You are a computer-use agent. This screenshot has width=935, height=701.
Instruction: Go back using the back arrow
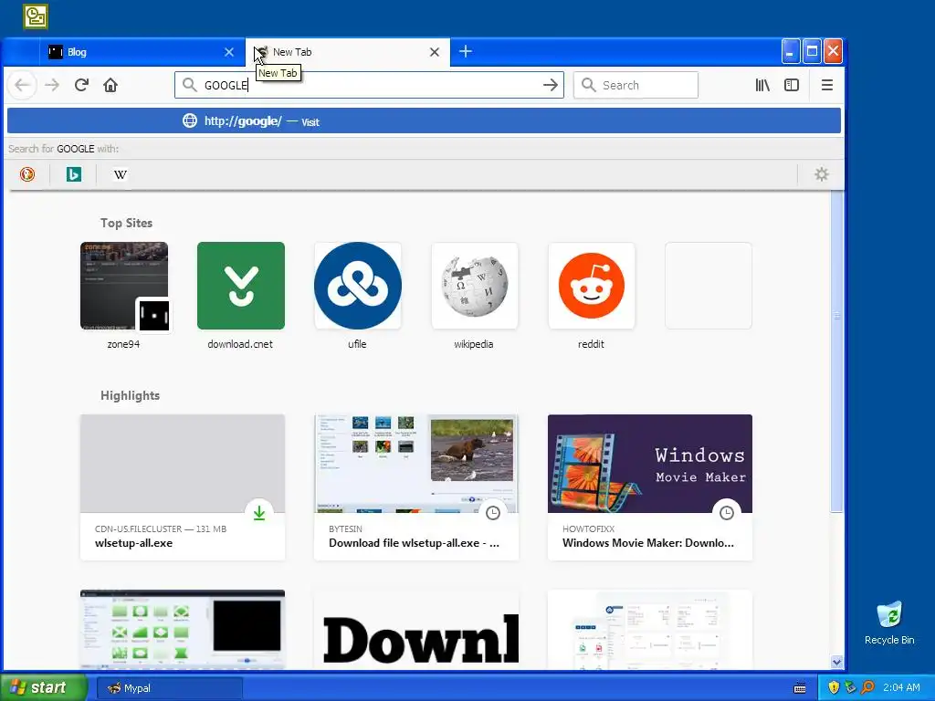(x=22, y=85)
